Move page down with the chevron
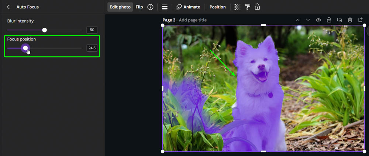Image resolution: width=369 pixels, height=156 pixels. pyautogui.click(x=308, y=20)
